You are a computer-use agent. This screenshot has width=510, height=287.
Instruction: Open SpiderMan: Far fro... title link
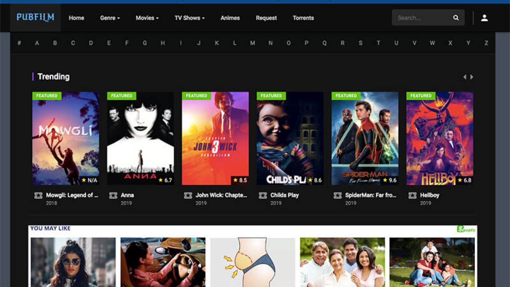click(371, 195)
